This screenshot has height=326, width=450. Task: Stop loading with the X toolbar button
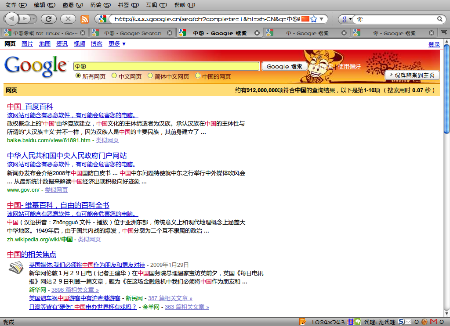pyautogui.click(x=68, y=19)
